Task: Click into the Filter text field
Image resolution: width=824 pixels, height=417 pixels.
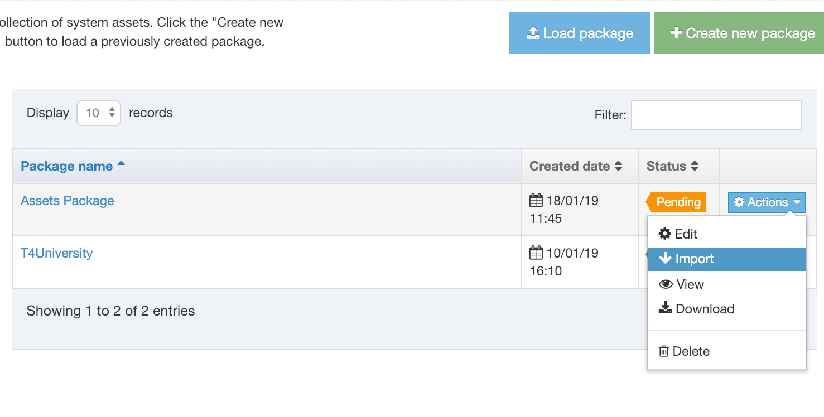Action: tap(716, 115)
